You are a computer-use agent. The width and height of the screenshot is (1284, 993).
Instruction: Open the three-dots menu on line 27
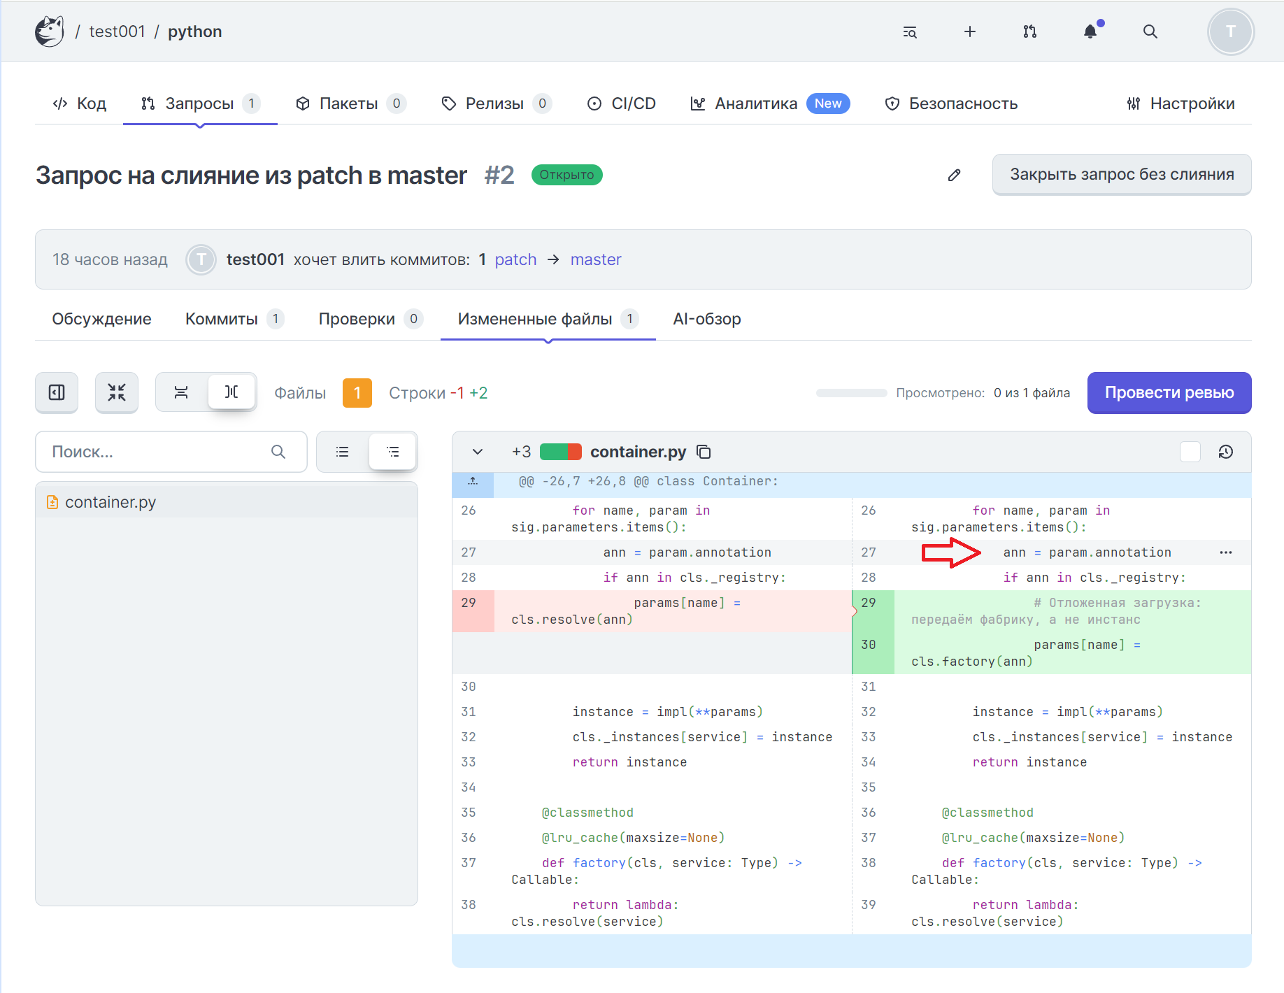[x=1226, y=552]
